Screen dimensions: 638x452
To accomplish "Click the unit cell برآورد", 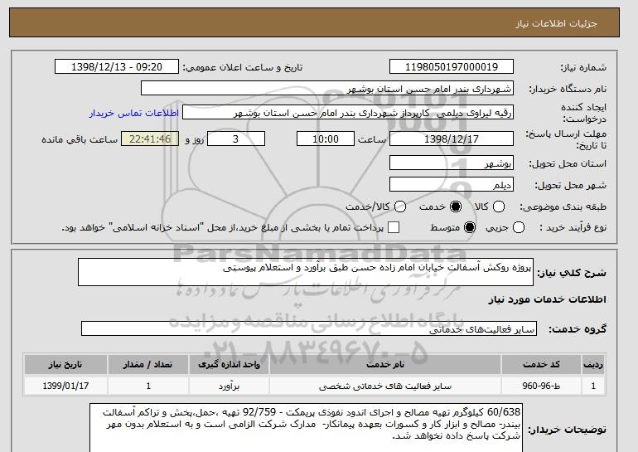I will (x=229, y=386).
